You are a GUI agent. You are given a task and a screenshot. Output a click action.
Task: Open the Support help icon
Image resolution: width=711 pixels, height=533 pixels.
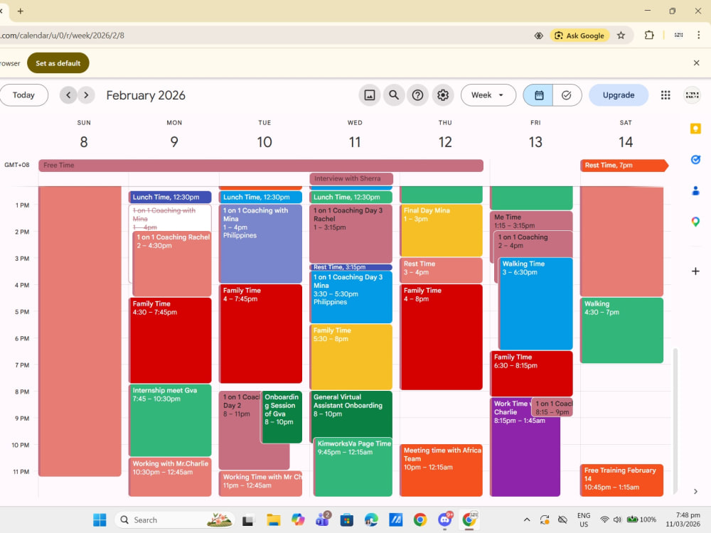tap(417, 95)
